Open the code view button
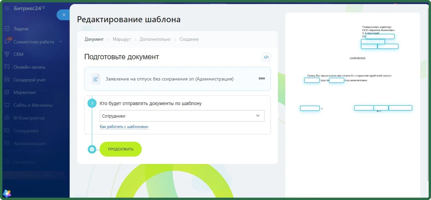 (x=266, y=57)
